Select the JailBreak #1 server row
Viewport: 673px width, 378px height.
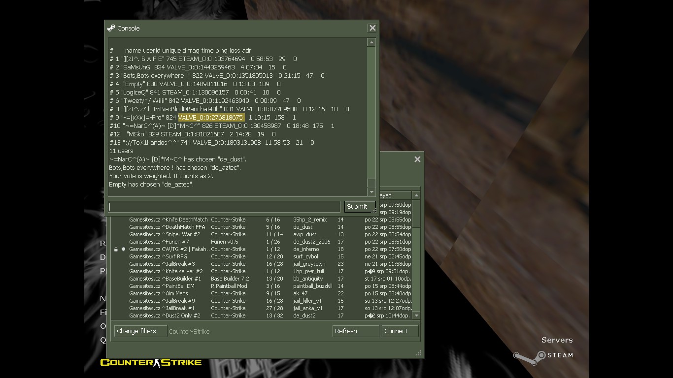click(x=261, y=308)
